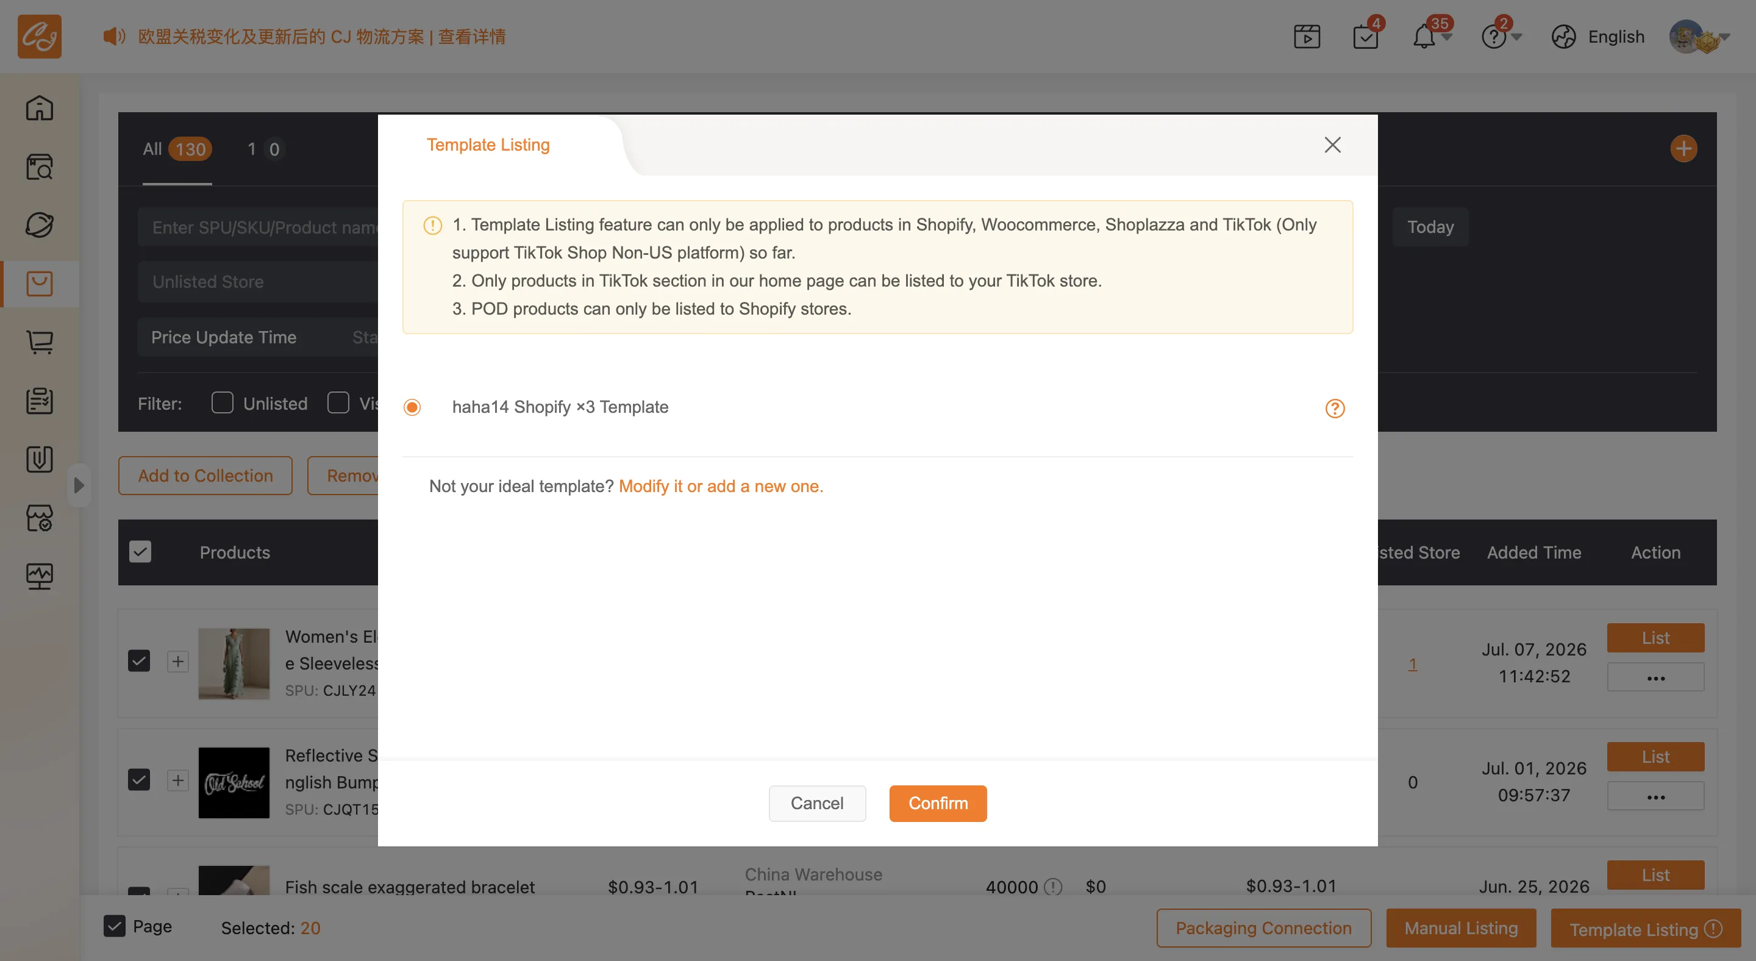
Task: Open more actions for the Jul. 01 row
Action: pos(1655,796)
